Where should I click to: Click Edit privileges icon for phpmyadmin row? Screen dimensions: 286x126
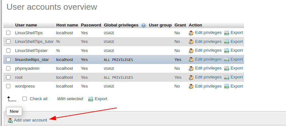191,68
